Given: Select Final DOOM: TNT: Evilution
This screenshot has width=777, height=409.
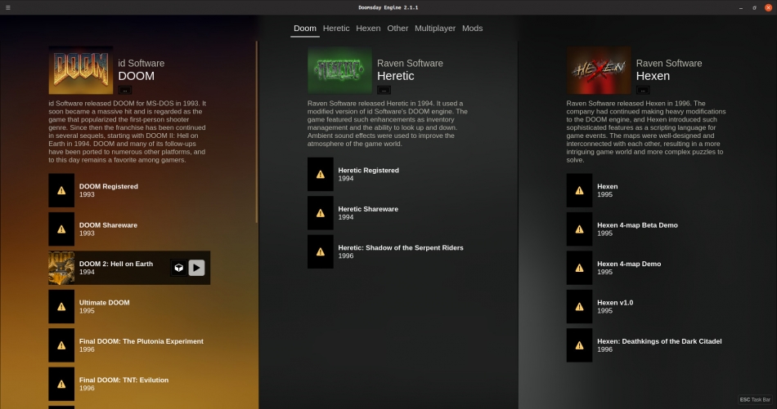Looking at the screenshot, I should click(129, 384).
